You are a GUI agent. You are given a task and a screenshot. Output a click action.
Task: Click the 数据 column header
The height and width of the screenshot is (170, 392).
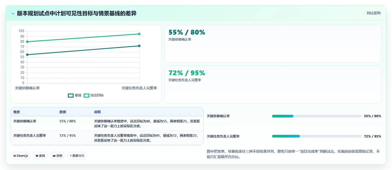[x=63, y=112]
